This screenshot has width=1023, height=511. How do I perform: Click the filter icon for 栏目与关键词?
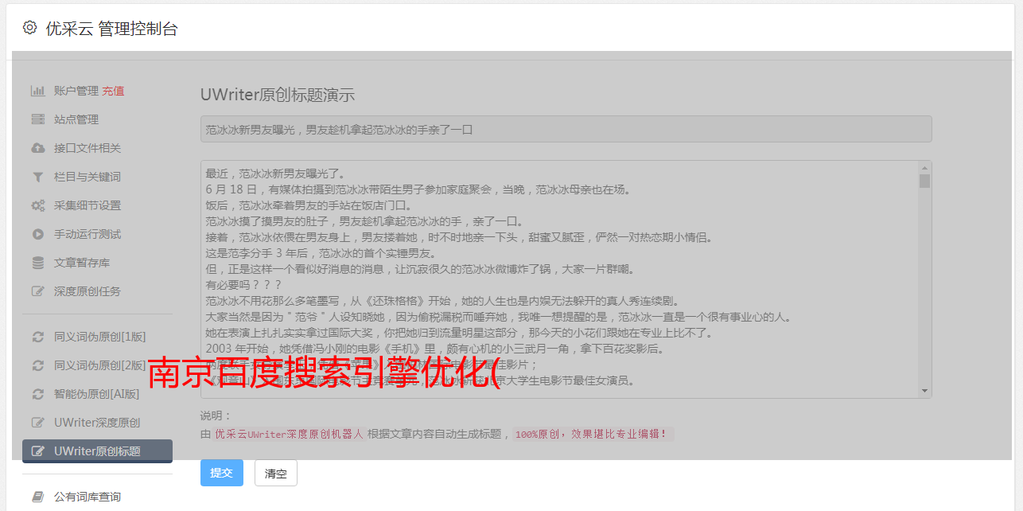(37, 177)
